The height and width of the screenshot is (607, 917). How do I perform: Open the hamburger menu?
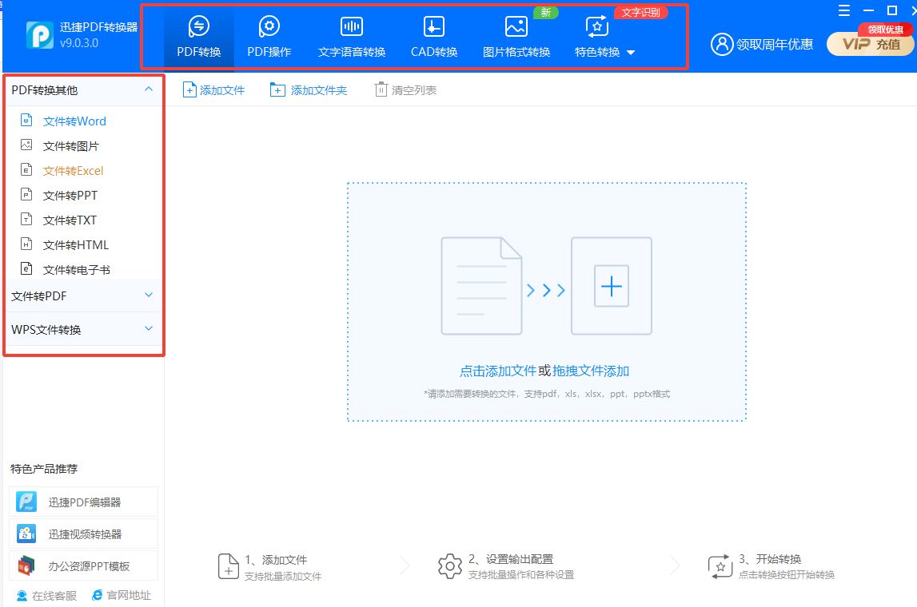[844, 10]
